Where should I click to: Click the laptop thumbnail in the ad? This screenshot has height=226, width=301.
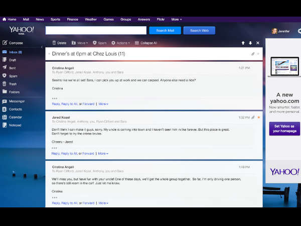[x=284, y=66]
